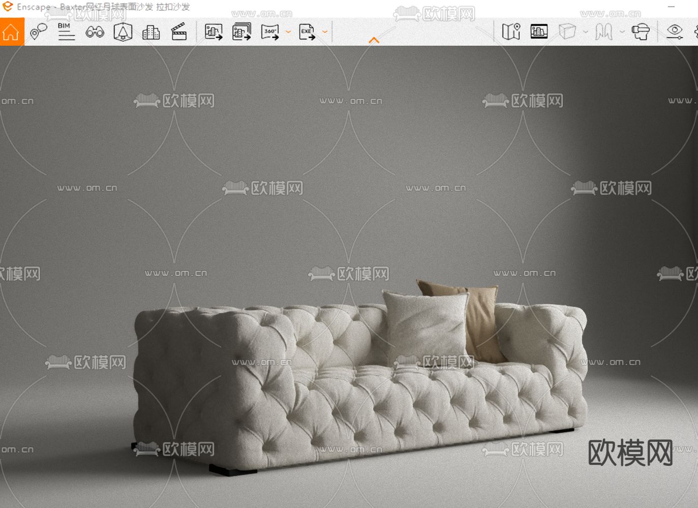This screenshot has height=508, width=698.
Task: Toggle the dark buildings-screen icon
Action: [x=539, y=31]
